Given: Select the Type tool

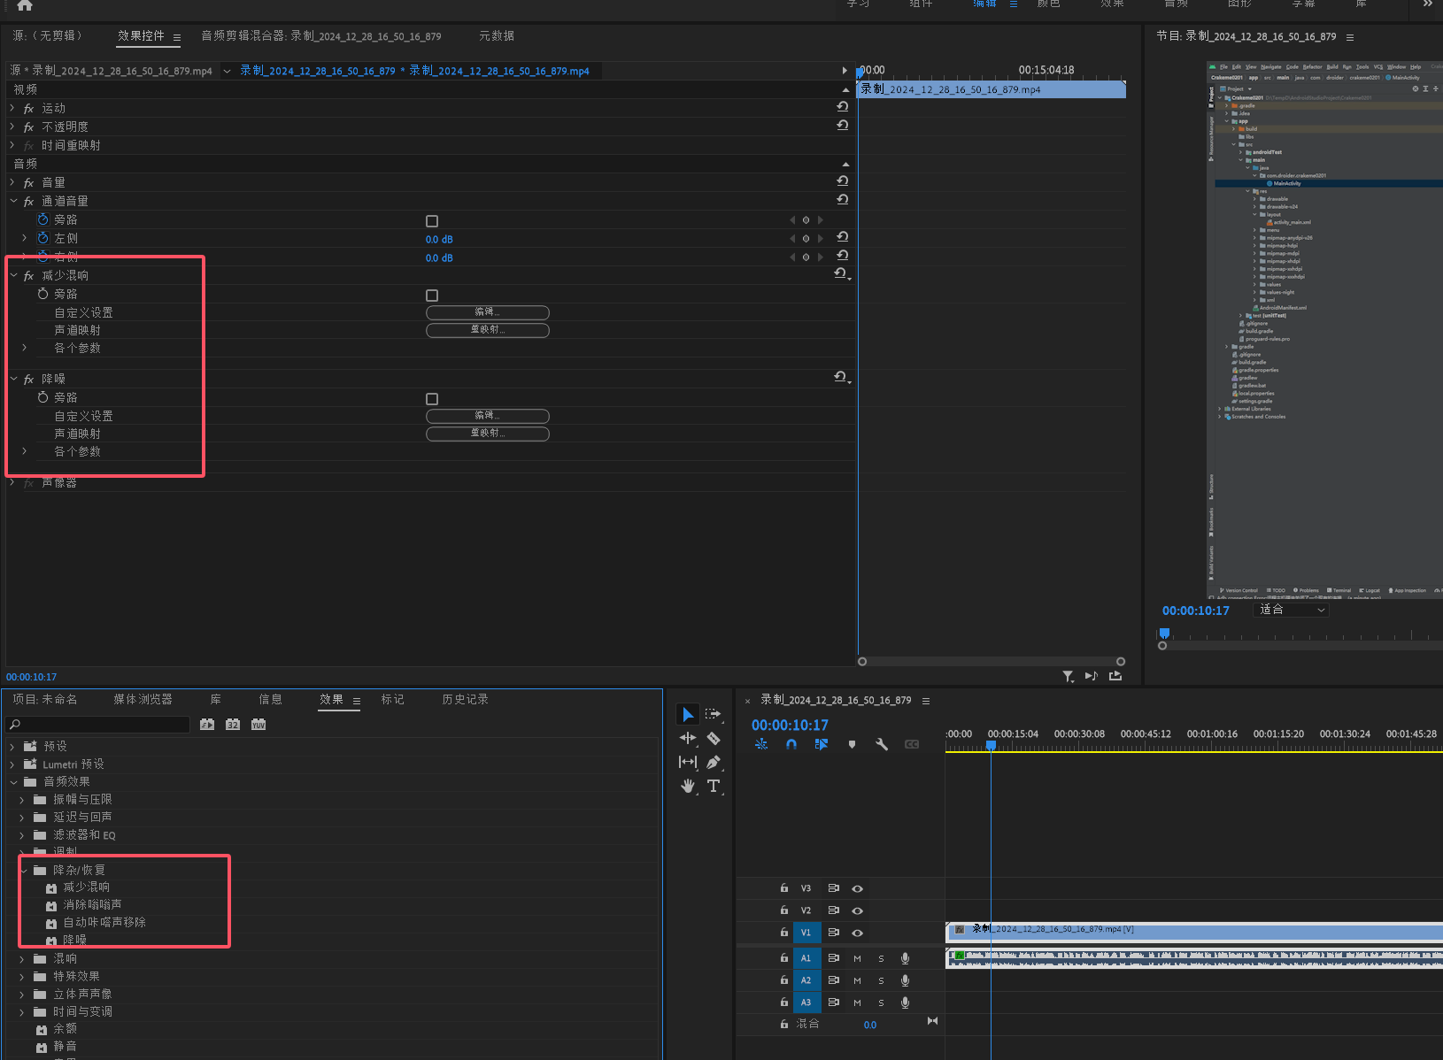Looking at the screenshot, I should click(714, 786).
